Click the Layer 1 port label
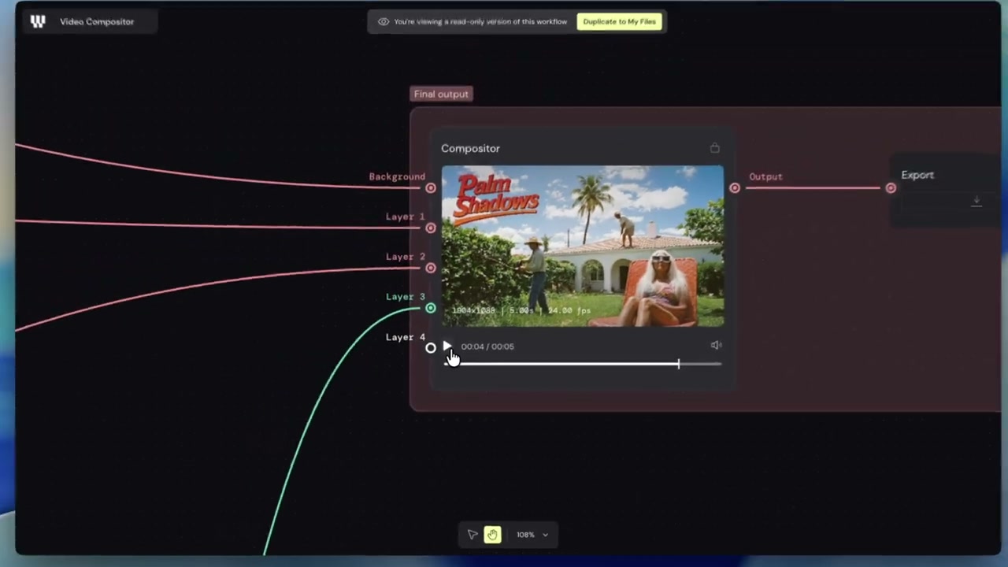The height and width of the screenshot is (567, 1008). coord(405,217)
